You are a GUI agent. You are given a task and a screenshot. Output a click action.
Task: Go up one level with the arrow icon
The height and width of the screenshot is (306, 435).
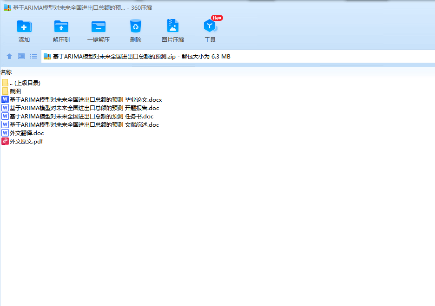tap(9, 56)
